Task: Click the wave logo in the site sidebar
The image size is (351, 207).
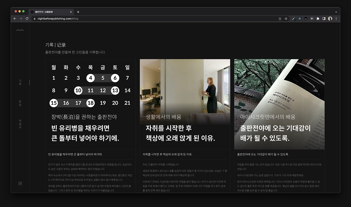Action: coord(20,30)
